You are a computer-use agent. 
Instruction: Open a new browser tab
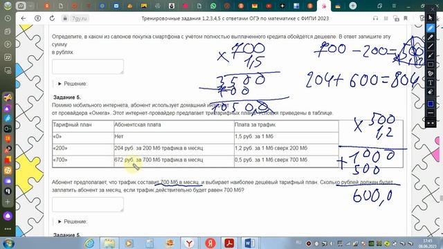click(x=352, y=6)
